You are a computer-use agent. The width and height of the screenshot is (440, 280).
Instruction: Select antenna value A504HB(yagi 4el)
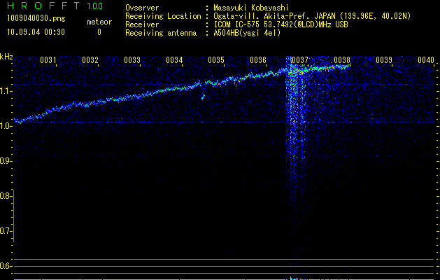coord(247,33)
